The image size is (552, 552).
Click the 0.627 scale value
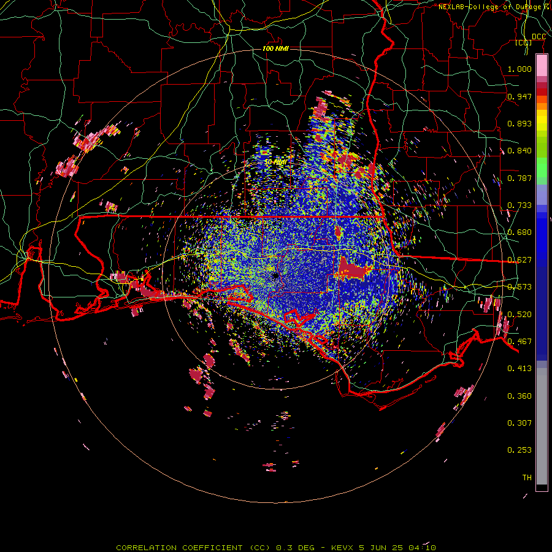pos(519,260)
